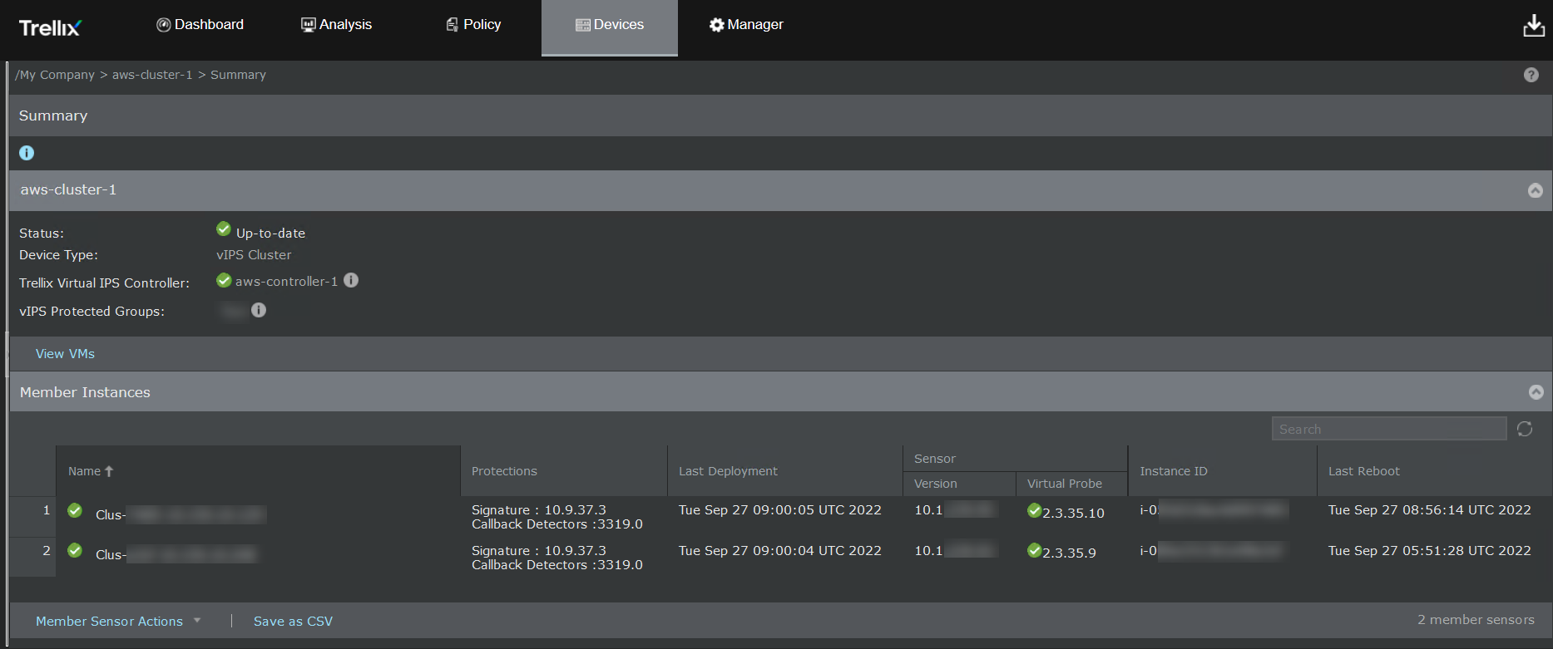Switch to the Policy tab
This screenshot has height=649, width=1553.
click(x=473, y=25)
